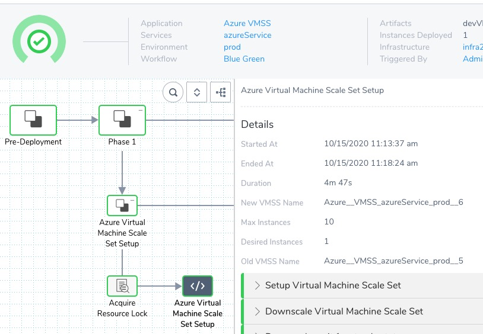
Task: Click the Azure Virtual Machine Scale Set Setup panel title
Action: point(312,90)
